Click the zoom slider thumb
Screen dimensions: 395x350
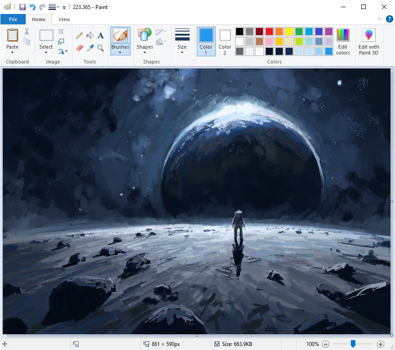353,344
